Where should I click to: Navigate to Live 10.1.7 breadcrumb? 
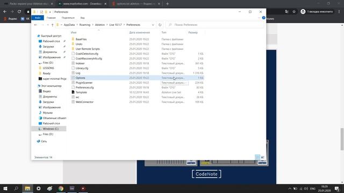coord(116,25)
